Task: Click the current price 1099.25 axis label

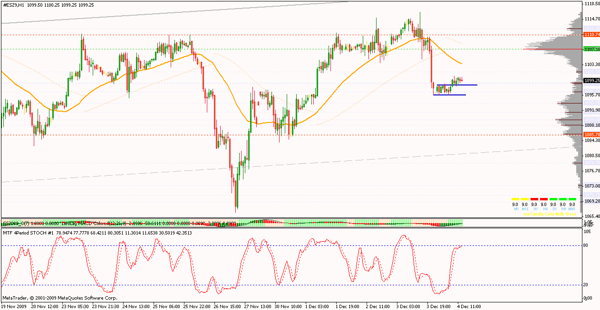Action: (591, 81)
